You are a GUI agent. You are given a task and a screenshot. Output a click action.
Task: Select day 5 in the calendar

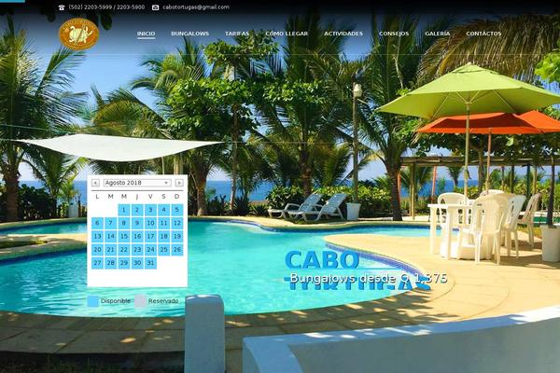[x=177, y=210]
